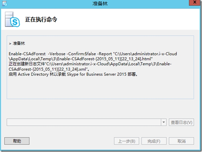Open the log selection dropdown arrow

[164, 122]
